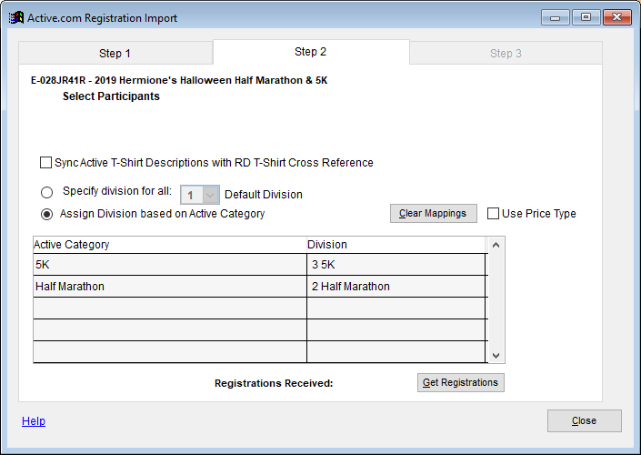This screenshot has width=641, height=455.
Task: Open the Help link
Action: 34,421
